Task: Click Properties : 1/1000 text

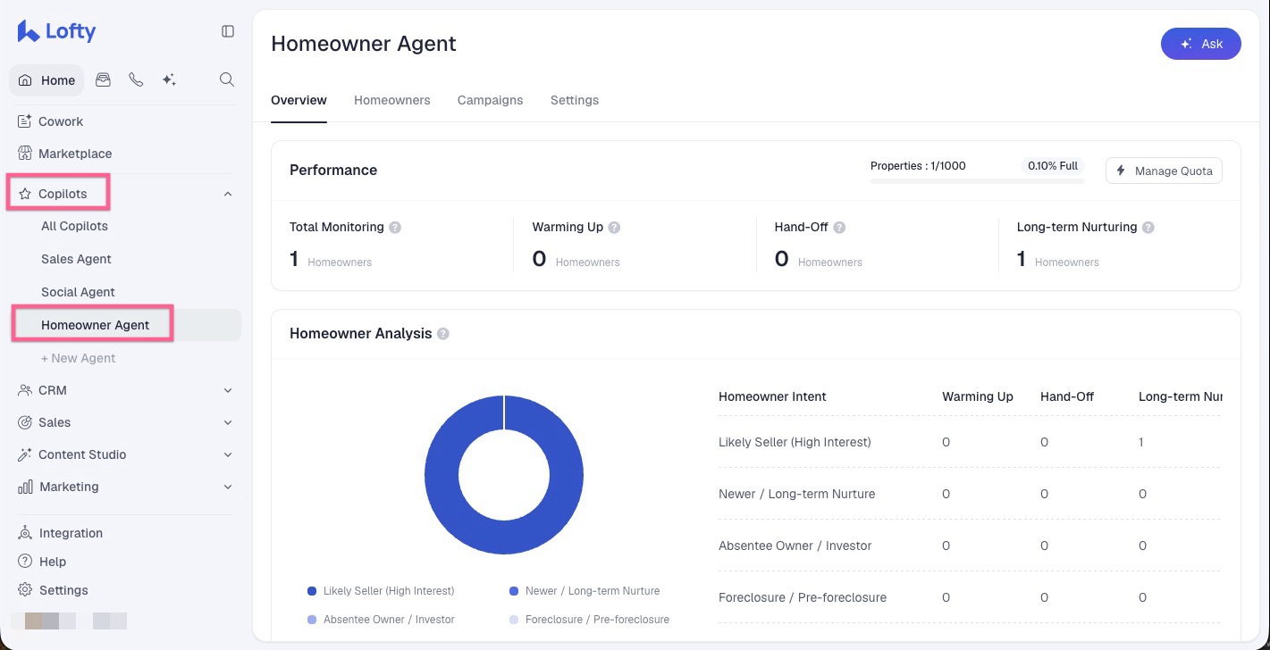Action: click(x=918, y=166)
